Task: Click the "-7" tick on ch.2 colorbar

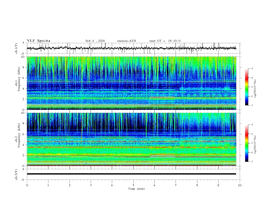Action: pyautogui.click(x=251, y=161)
